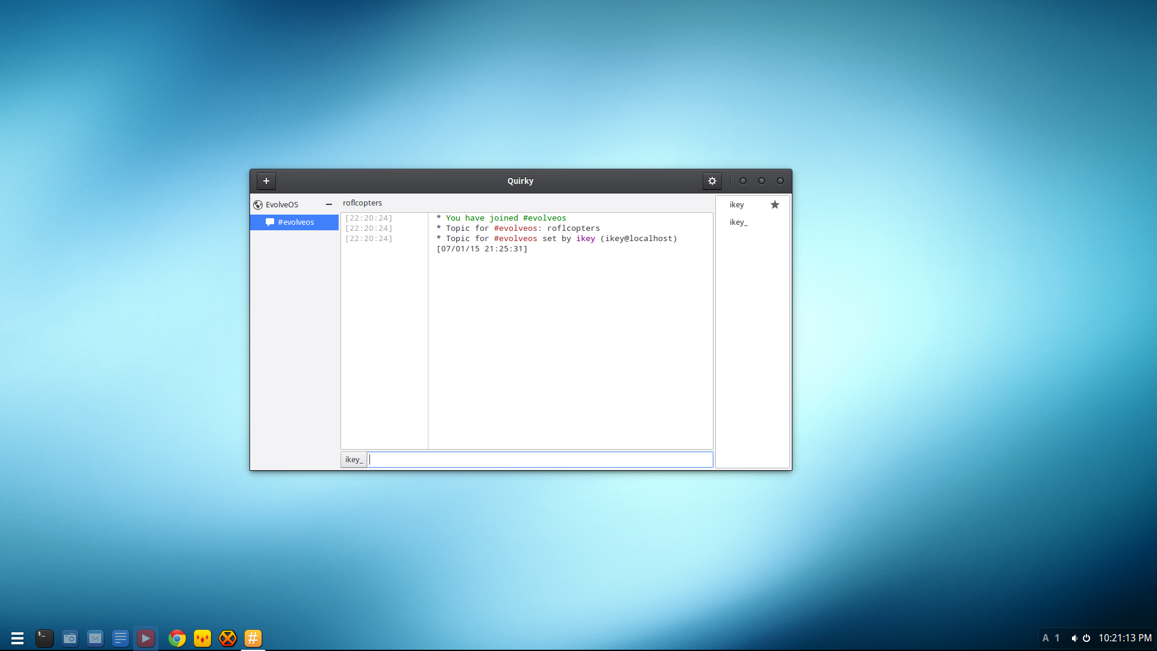Focus the message input field
This screenshot has height=651, width=1157.
[541, 460]
